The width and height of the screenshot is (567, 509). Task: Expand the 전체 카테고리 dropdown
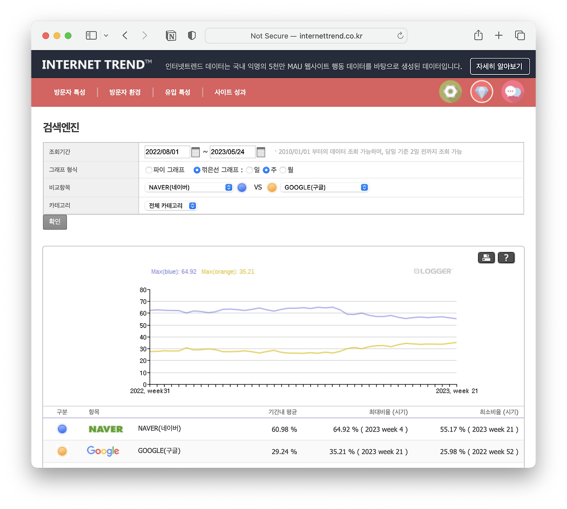[171, 206]
